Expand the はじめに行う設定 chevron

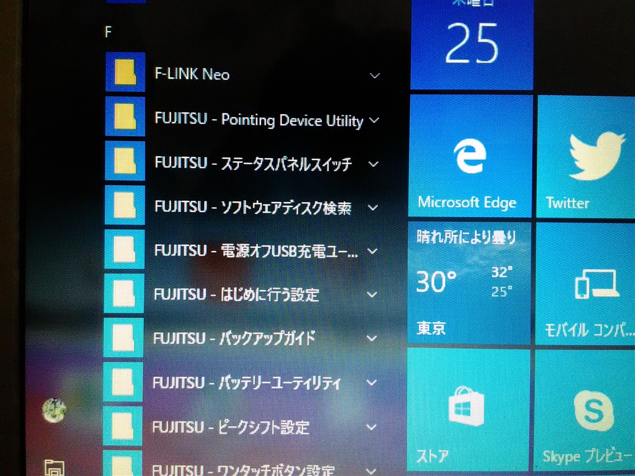coord(372,294)
